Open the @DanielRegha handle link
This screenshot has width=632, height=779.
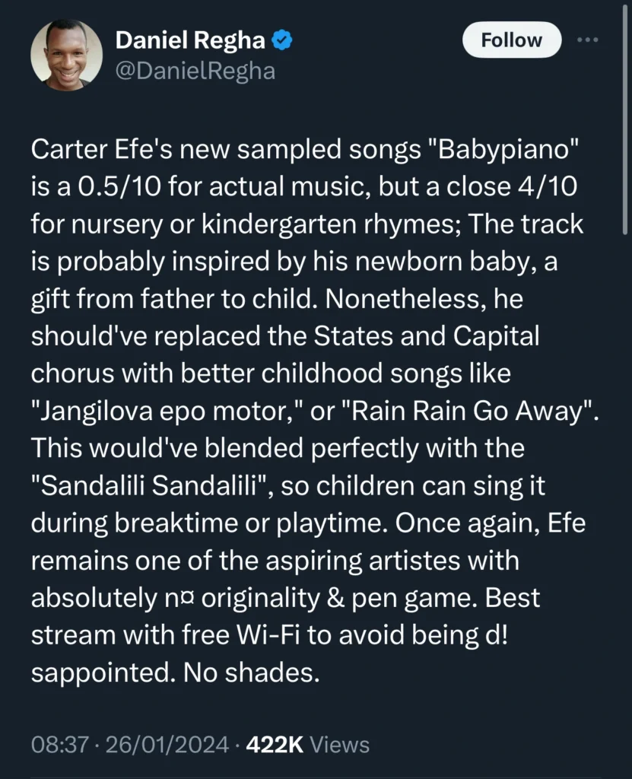click(197, 71)
